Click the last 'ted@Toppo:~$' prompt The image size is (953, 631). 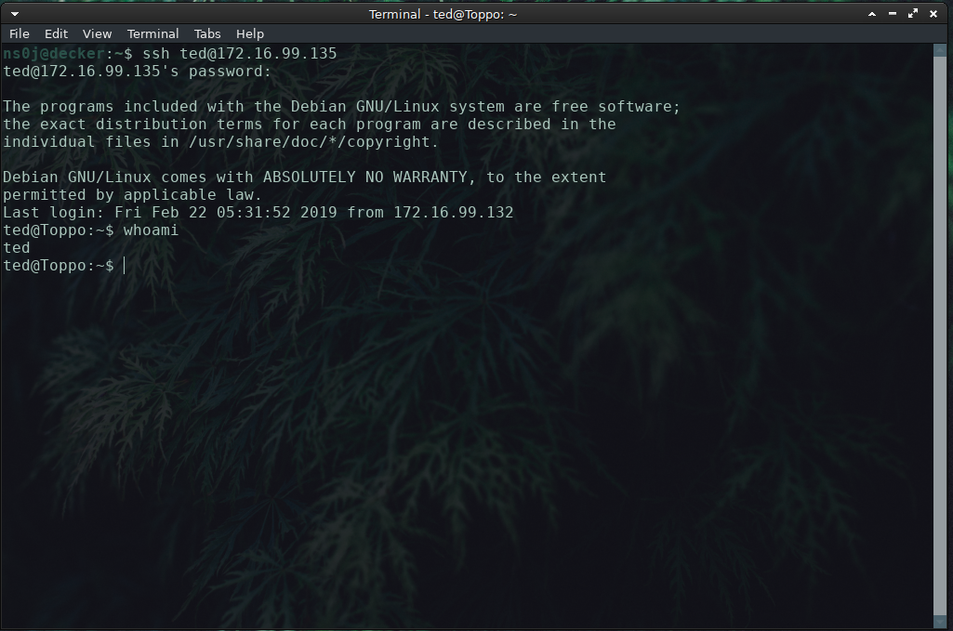pos(59,266)
